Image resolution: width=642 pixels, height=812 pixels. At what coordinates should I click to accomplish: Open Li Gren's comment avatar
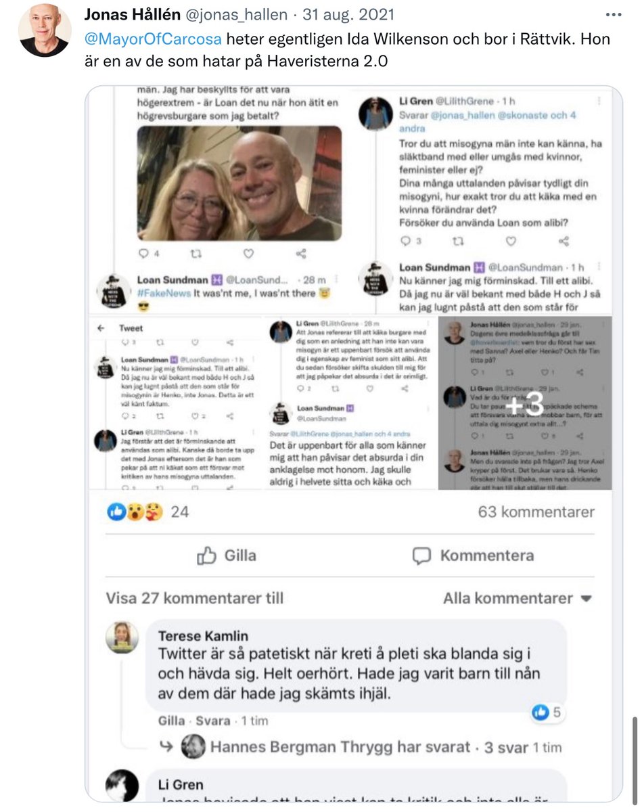[x=122, y=786]
